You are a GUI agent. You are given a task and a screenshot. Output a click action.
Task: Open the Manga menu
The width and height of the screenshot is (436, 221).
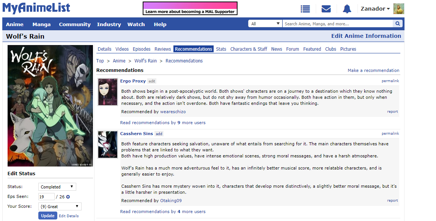click(41, 24)
